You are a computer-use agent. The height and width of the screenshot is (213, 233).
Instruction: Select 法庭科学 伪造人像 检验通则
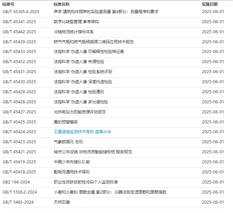pyautogui.click(x=79, y=92)
